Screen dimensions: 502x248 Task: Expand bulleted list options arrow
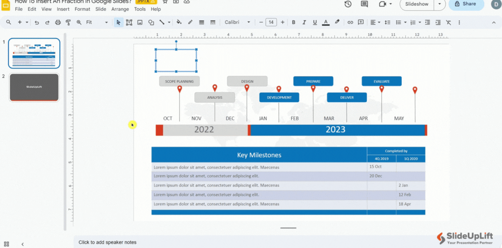[405, 22]
